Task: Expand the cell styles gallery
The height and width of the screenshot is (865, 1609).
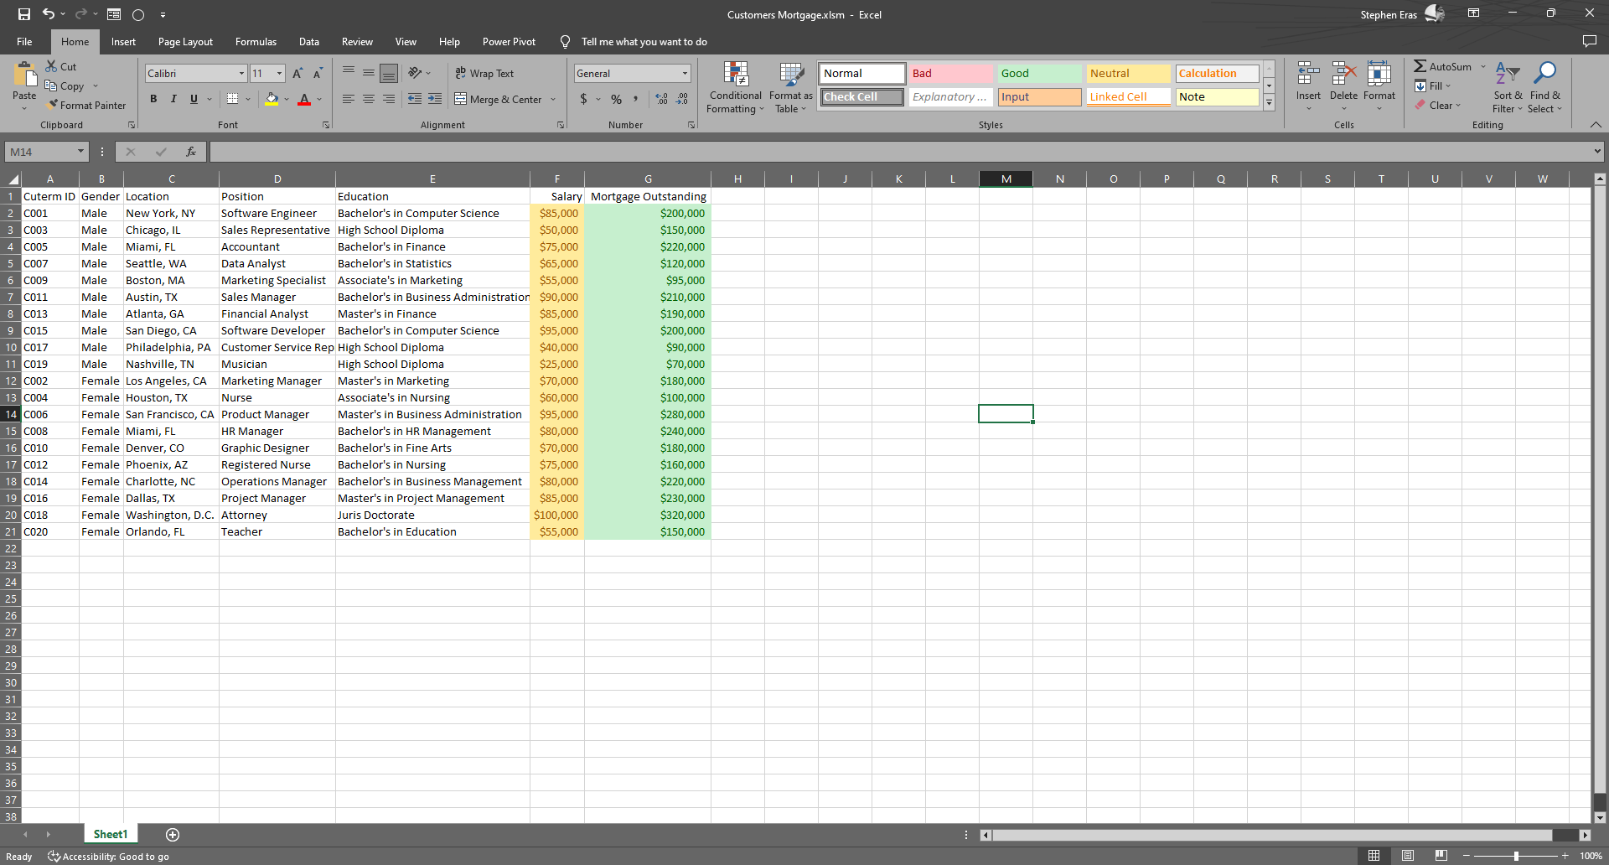Action: [1269, 103]
